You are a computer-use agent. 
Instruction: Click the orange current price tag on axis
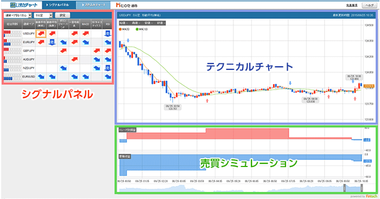tap(369, 86)
